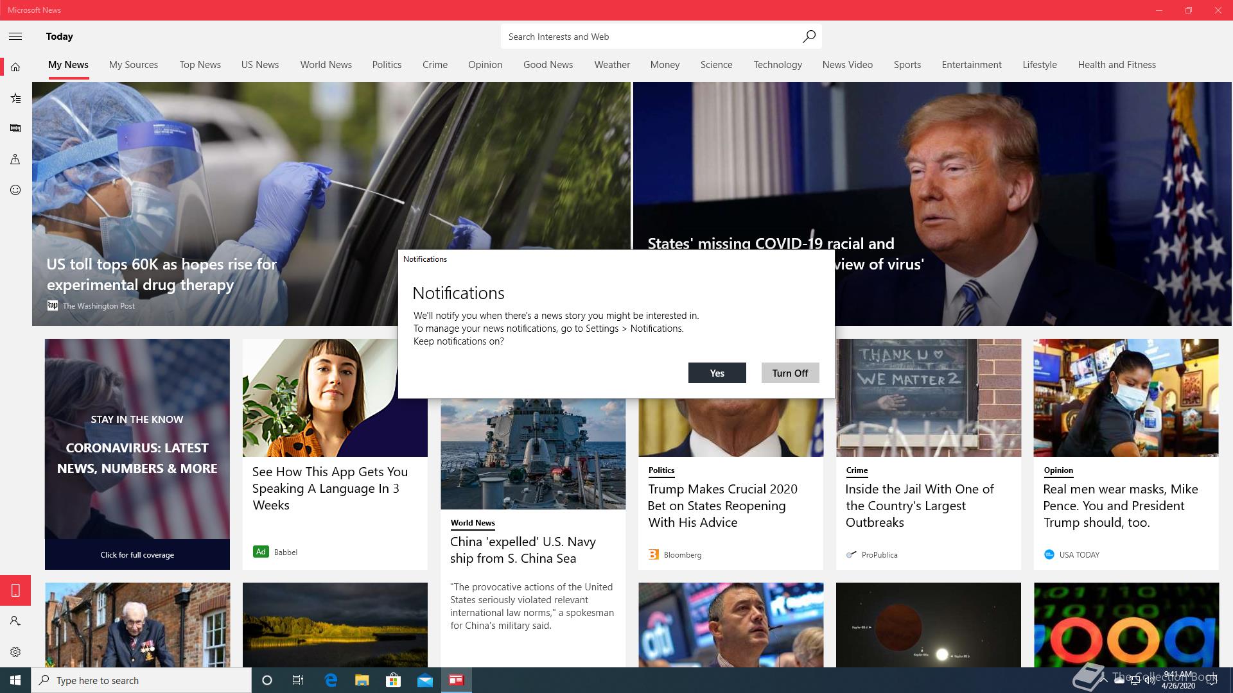1233x693 pixels.
Task: Click the red mobile phone icon
Action: tap(15, 590)
